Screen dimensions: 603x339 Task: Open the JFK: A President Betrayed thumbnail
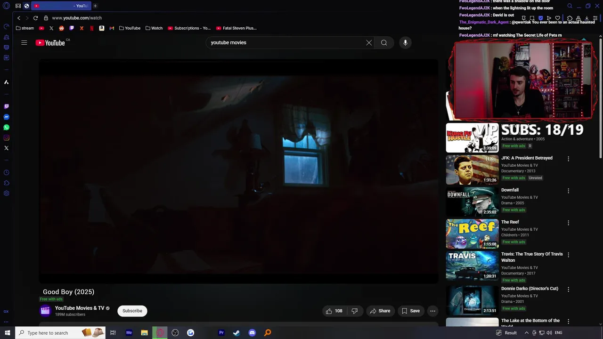pyautogui.click(x=472, y=169)
